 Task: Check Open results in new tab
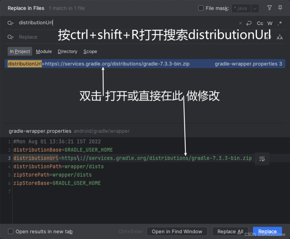pos(11,231)
